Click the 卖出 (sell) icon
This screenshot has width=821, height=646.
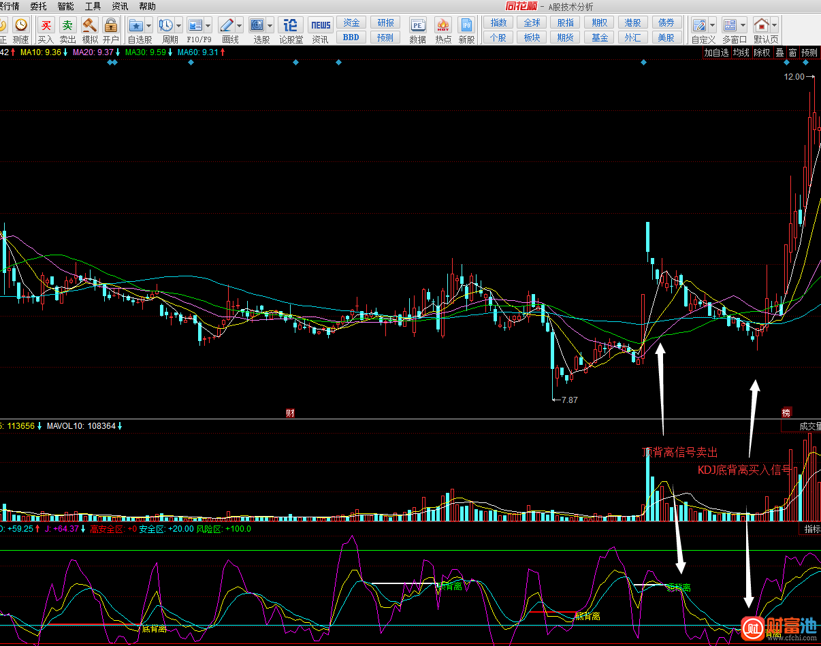point(67,26)
